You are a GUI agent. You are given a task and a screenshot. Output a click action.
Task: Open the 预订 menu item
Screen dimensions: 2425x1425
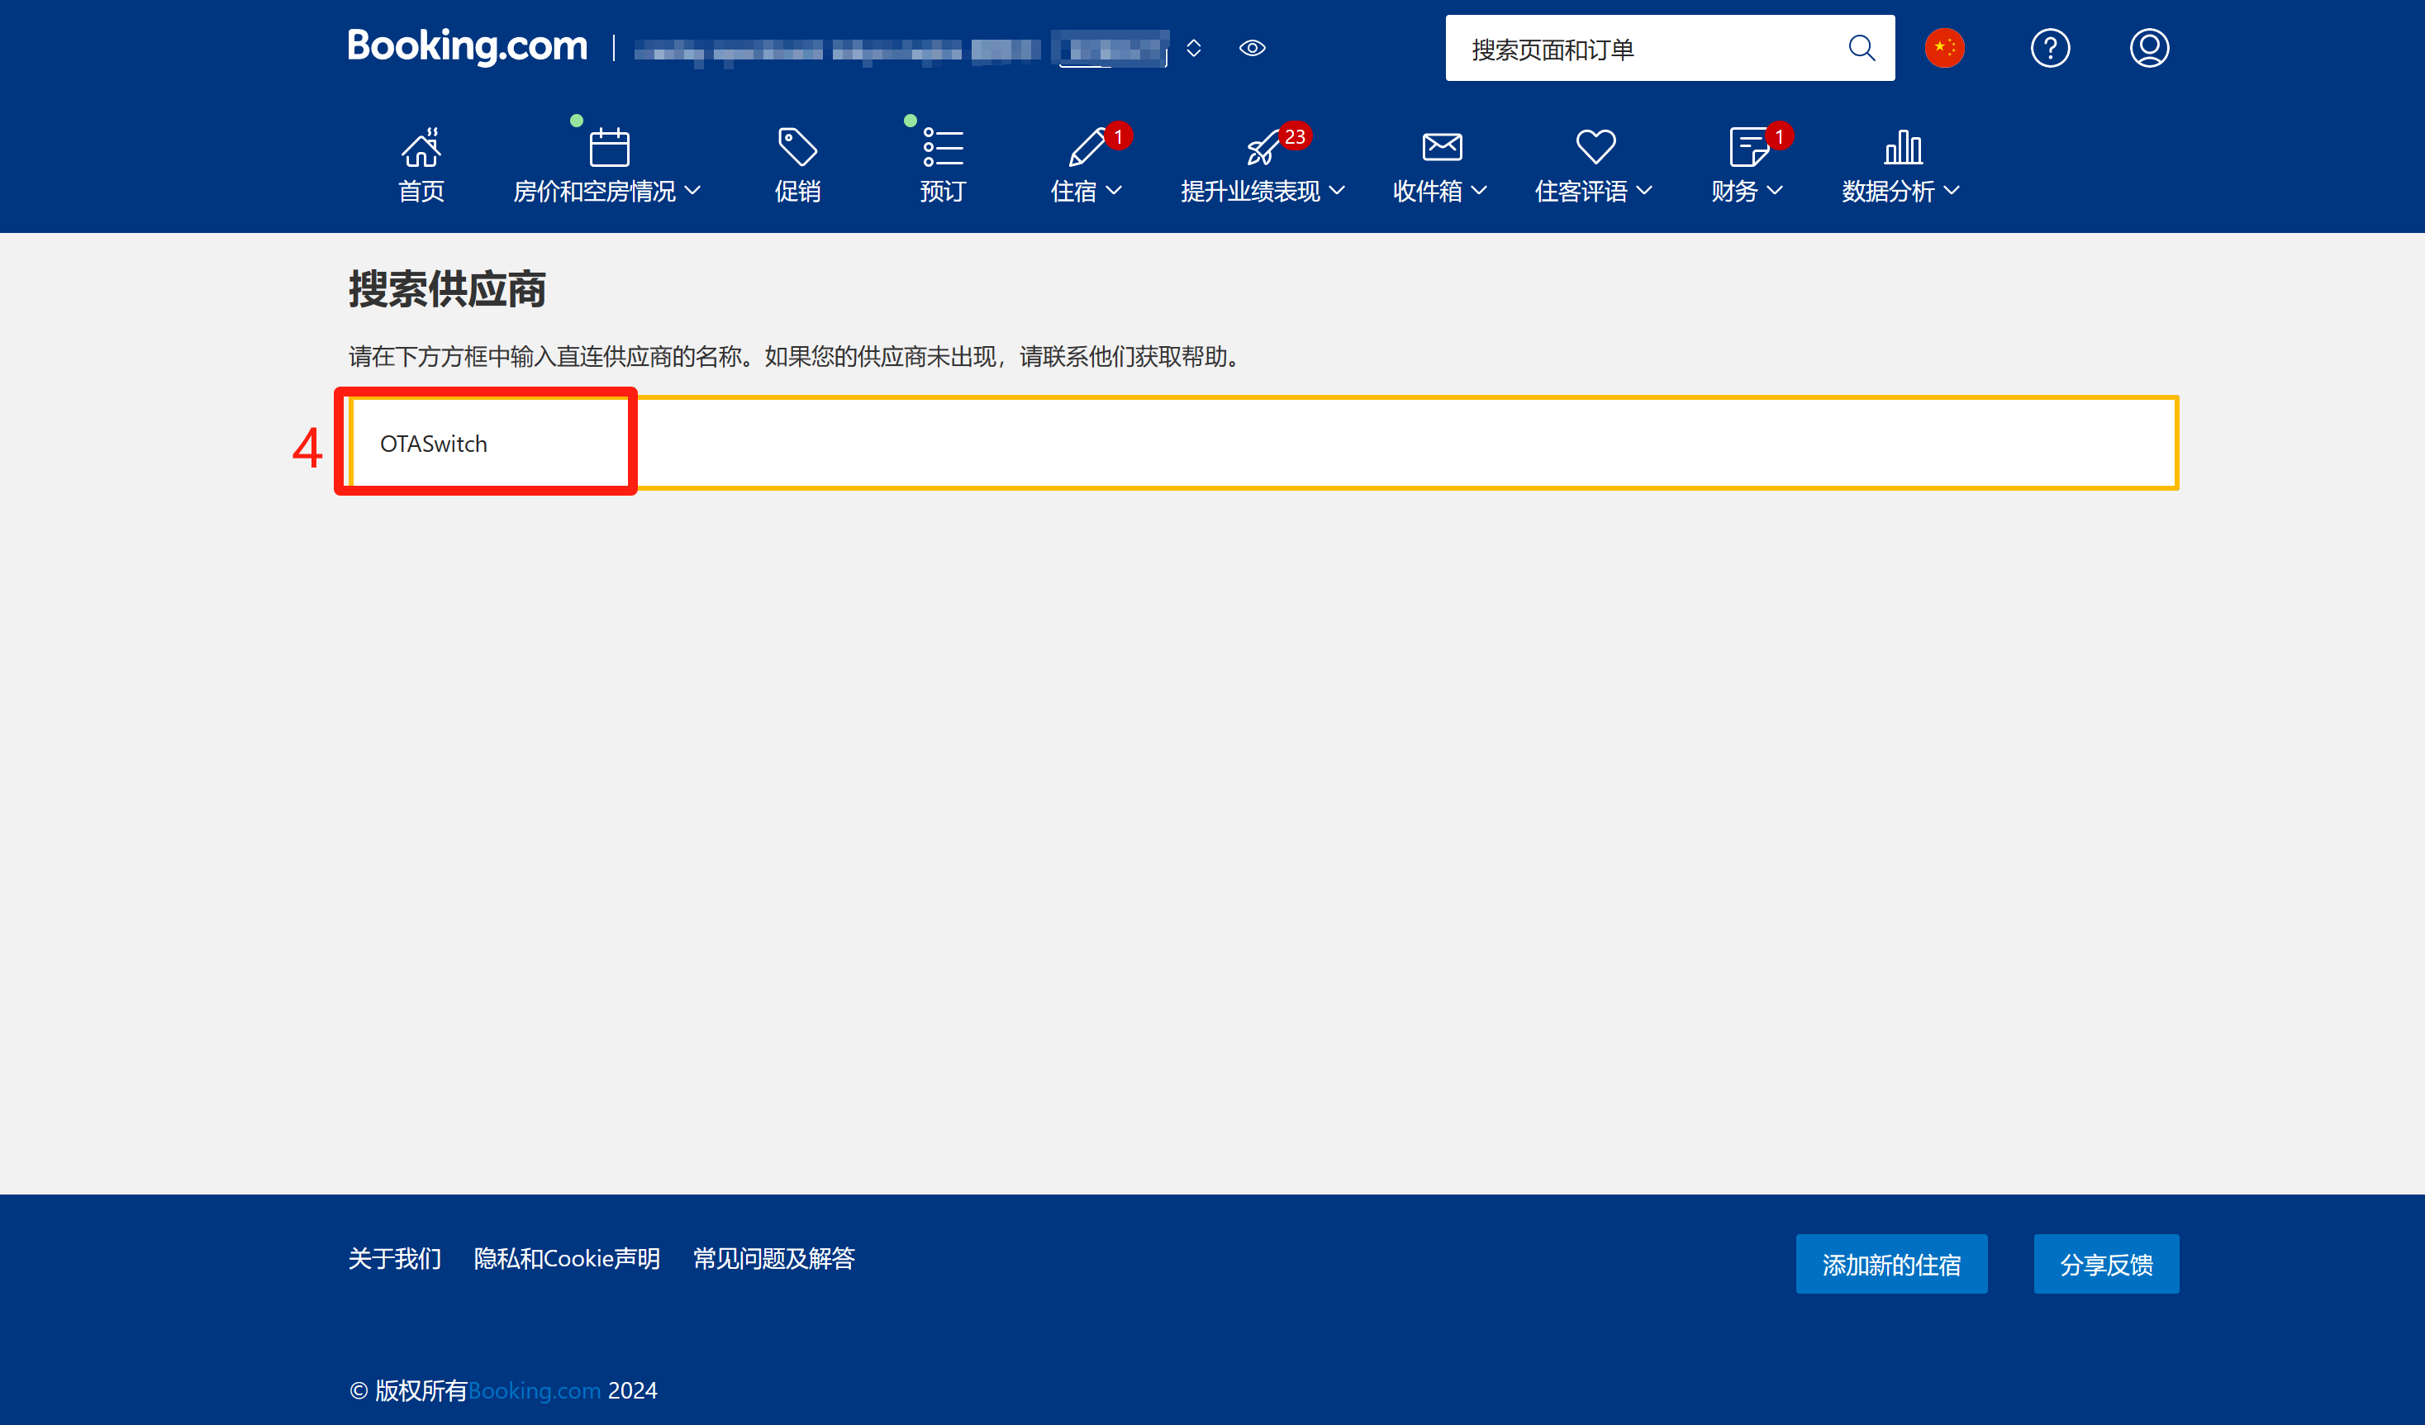tap(943, 191)
